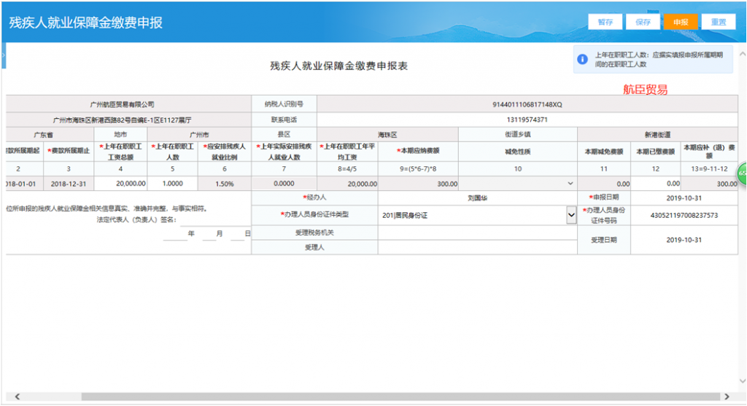This screenshot has width=747, height=406.
Task: Click the 经办人 name field
Action: coord(477,198)
